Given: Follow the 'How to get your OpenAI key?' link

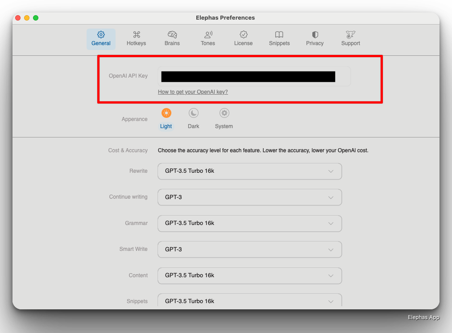Looking at the screenshot, I should (x=193, y=92).
